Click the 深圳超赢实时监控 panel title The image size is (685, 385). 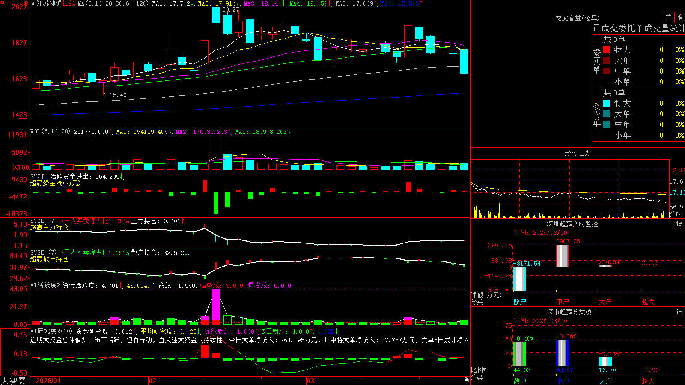tap(572, 224)
